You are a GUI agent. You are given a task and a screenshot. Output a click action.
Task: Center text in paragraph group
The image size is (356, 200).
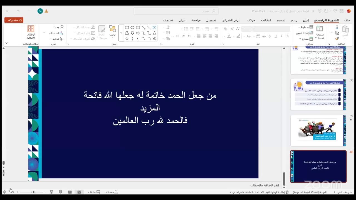click(211, 36)
